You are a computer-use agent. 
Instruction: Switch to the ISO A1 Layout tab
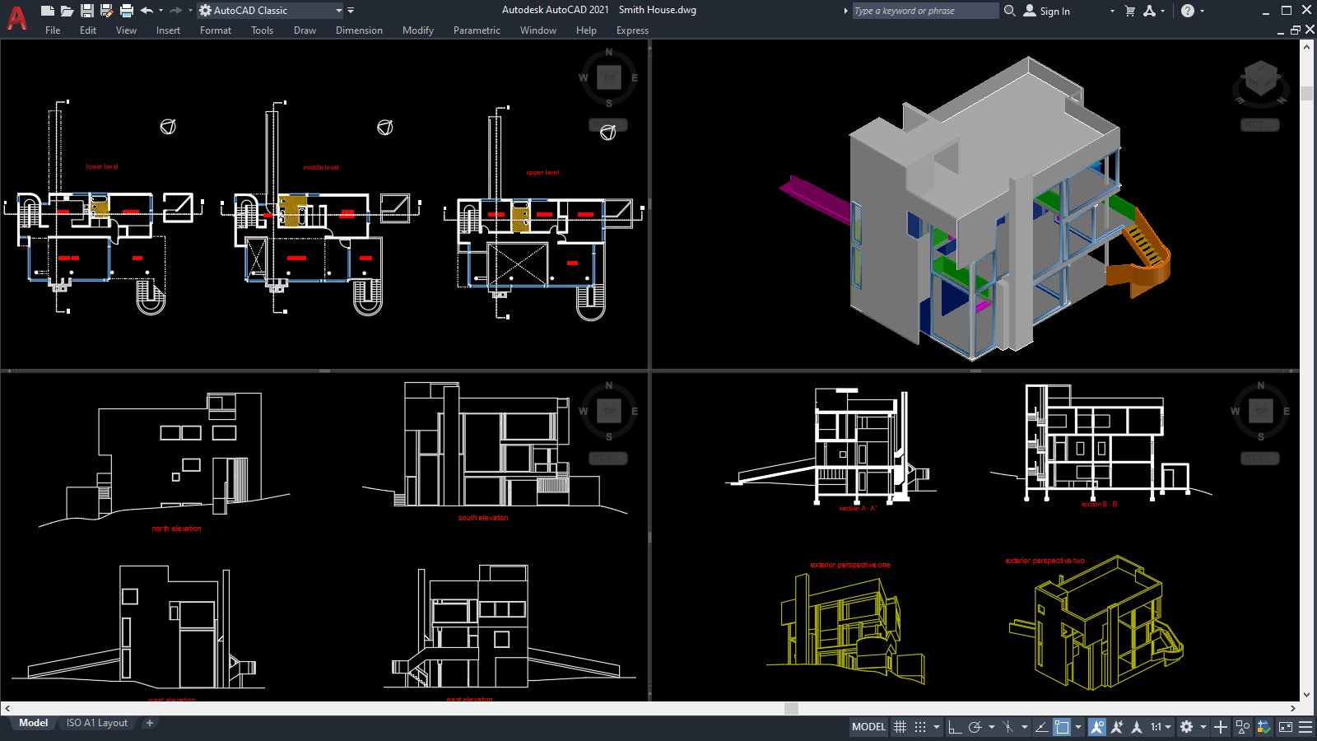coord(95,722)
